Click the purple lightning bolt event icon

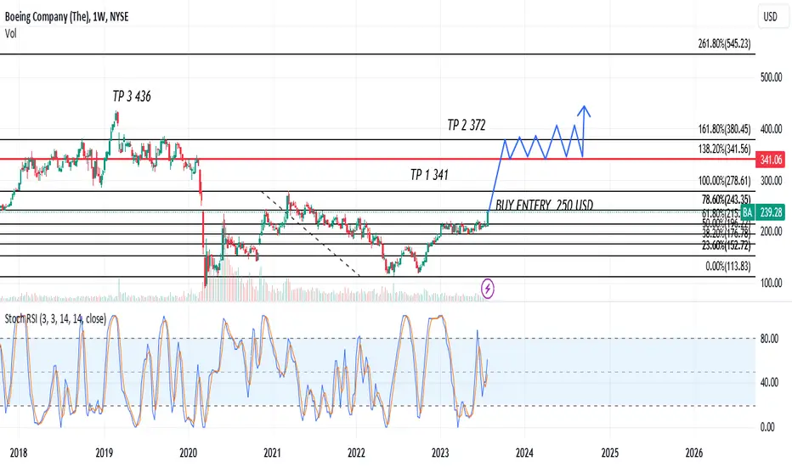[488, 289]
